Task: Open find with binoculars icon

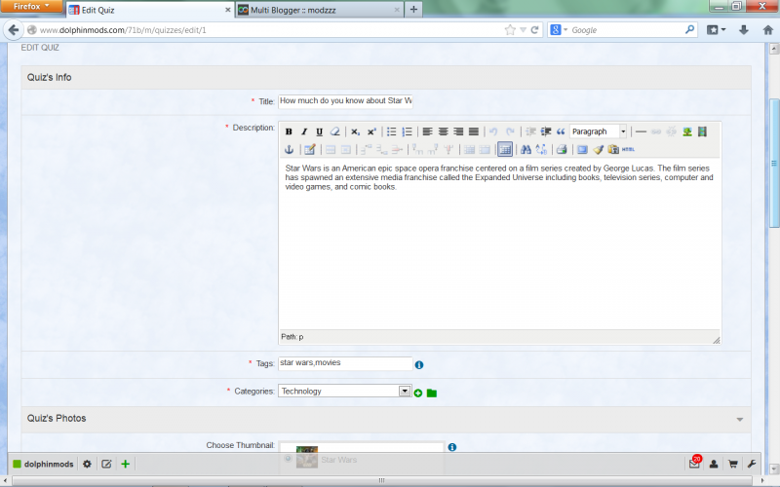Action: click(526, 149)
